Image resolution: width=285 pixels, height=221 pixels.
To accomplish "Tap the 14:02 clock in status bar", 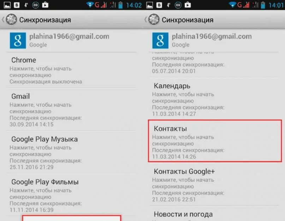I will (134, 5).
